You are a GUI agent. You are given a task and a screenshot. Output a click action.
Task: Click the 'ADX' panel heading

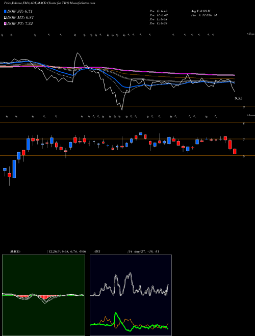click(x=97, y=251)
